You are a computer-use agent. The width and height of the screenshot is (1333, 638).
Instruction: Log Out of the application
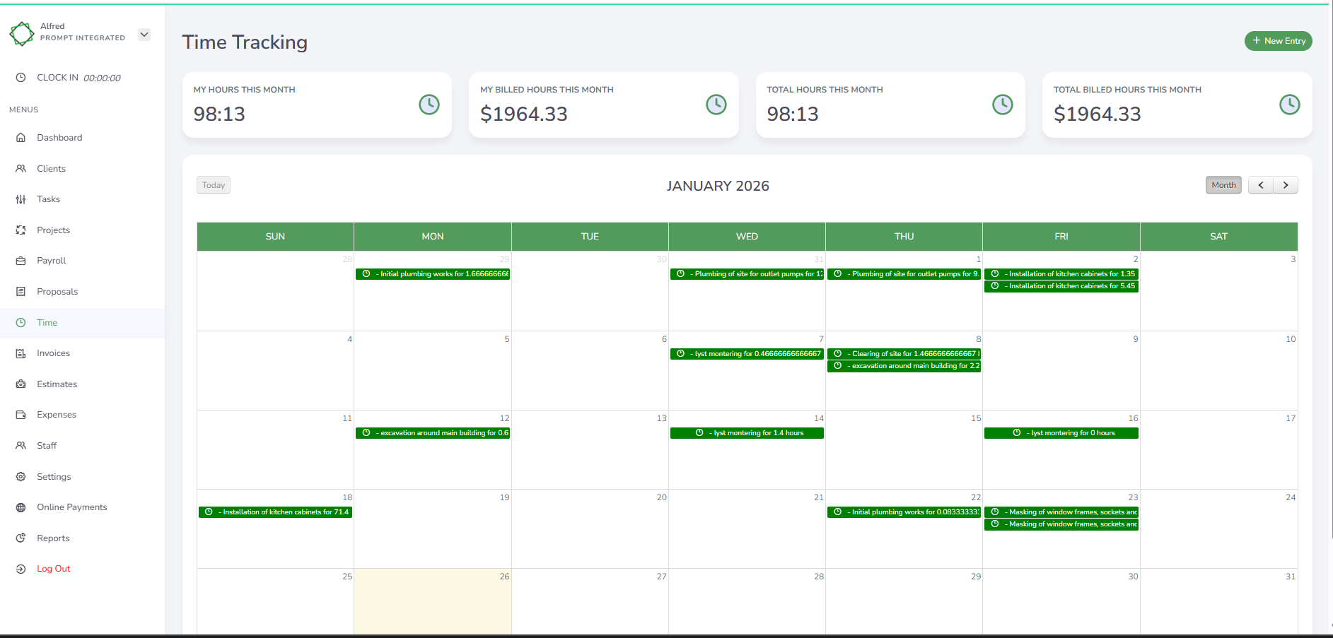pyautogui.click(x=53, y=569)
